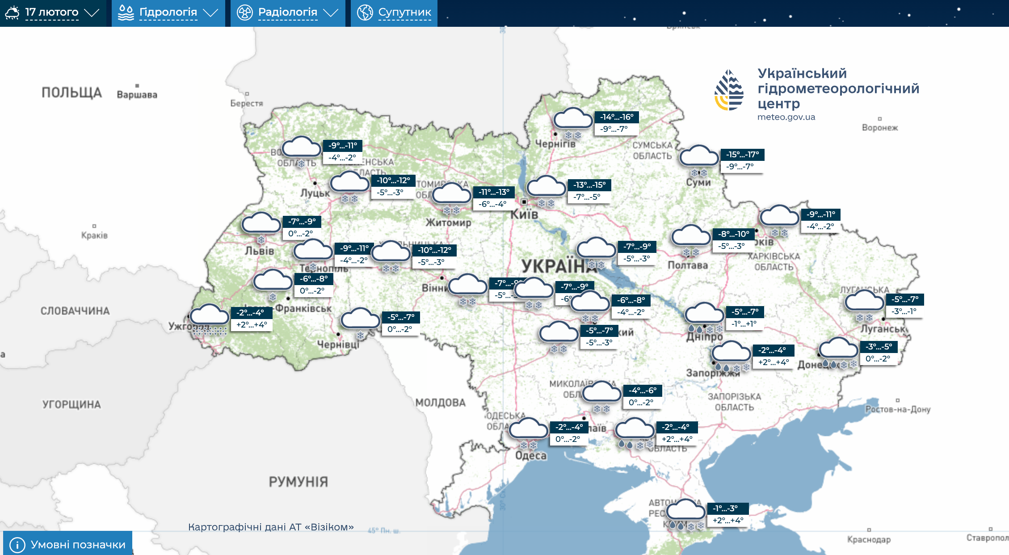Click the -3°...-5° temperature label at Донецьк

click(879, 347)
